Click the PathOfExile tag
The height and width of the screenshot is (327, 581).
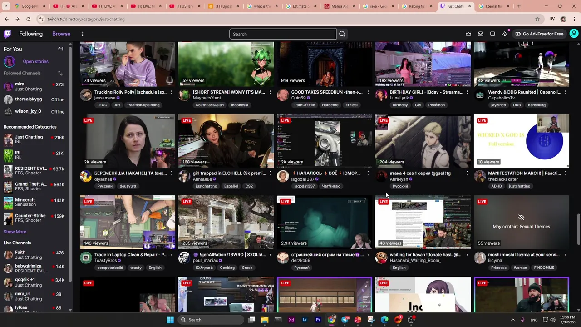(305, 105)
